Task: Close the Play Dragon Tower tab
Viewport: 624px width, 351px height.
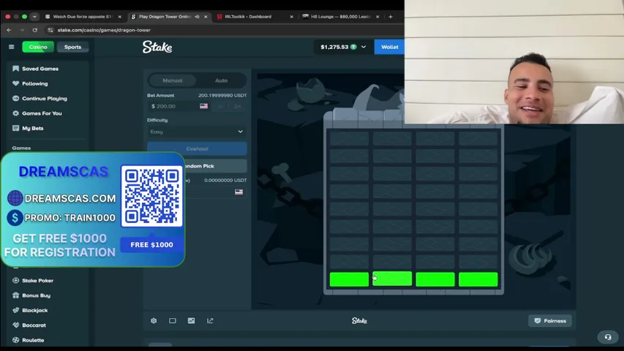Action: [x=206, y=17]
